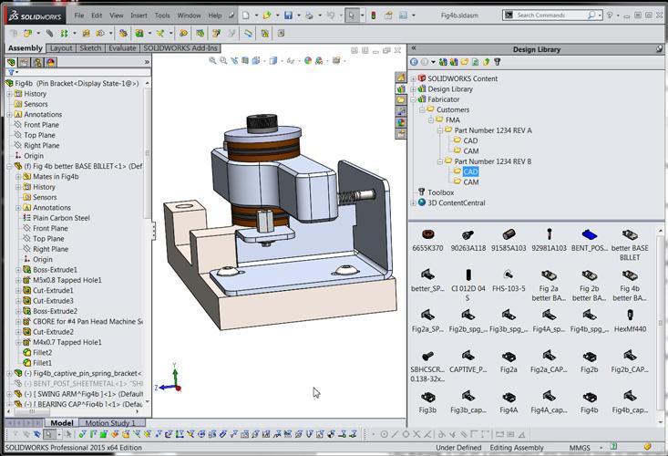This screenshot has width=668, height=456.
Task: Open the File Explorer task pane tab
Action: click(401, 99)
